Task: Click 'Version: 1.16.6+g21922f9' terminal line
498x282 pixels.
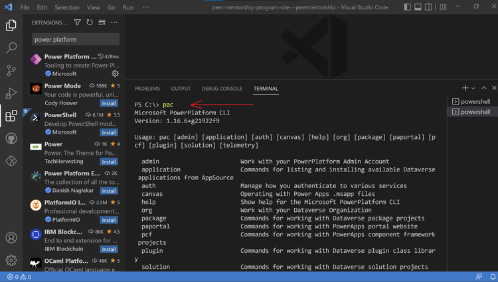Action: (x=177, y=121)
